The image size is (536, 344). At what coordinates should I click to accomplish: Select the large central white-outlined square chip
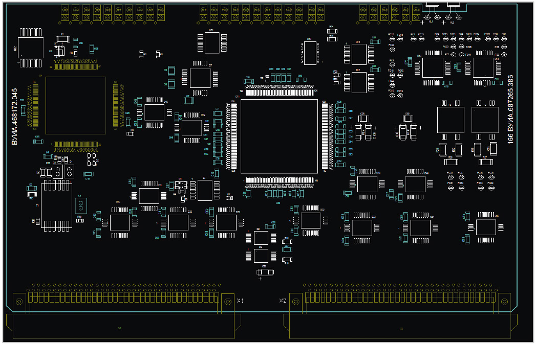click(280, 136)
